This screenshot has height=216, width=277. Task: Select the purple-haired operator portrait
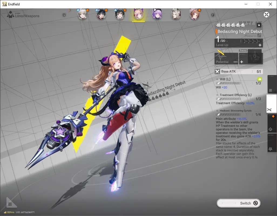pos(157,14)
